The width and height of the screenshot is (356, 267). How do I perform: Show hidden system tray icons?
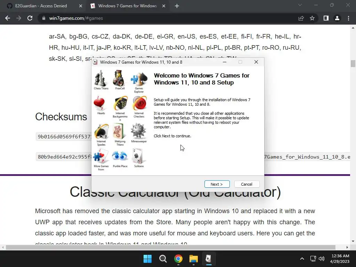coord(302,259)
